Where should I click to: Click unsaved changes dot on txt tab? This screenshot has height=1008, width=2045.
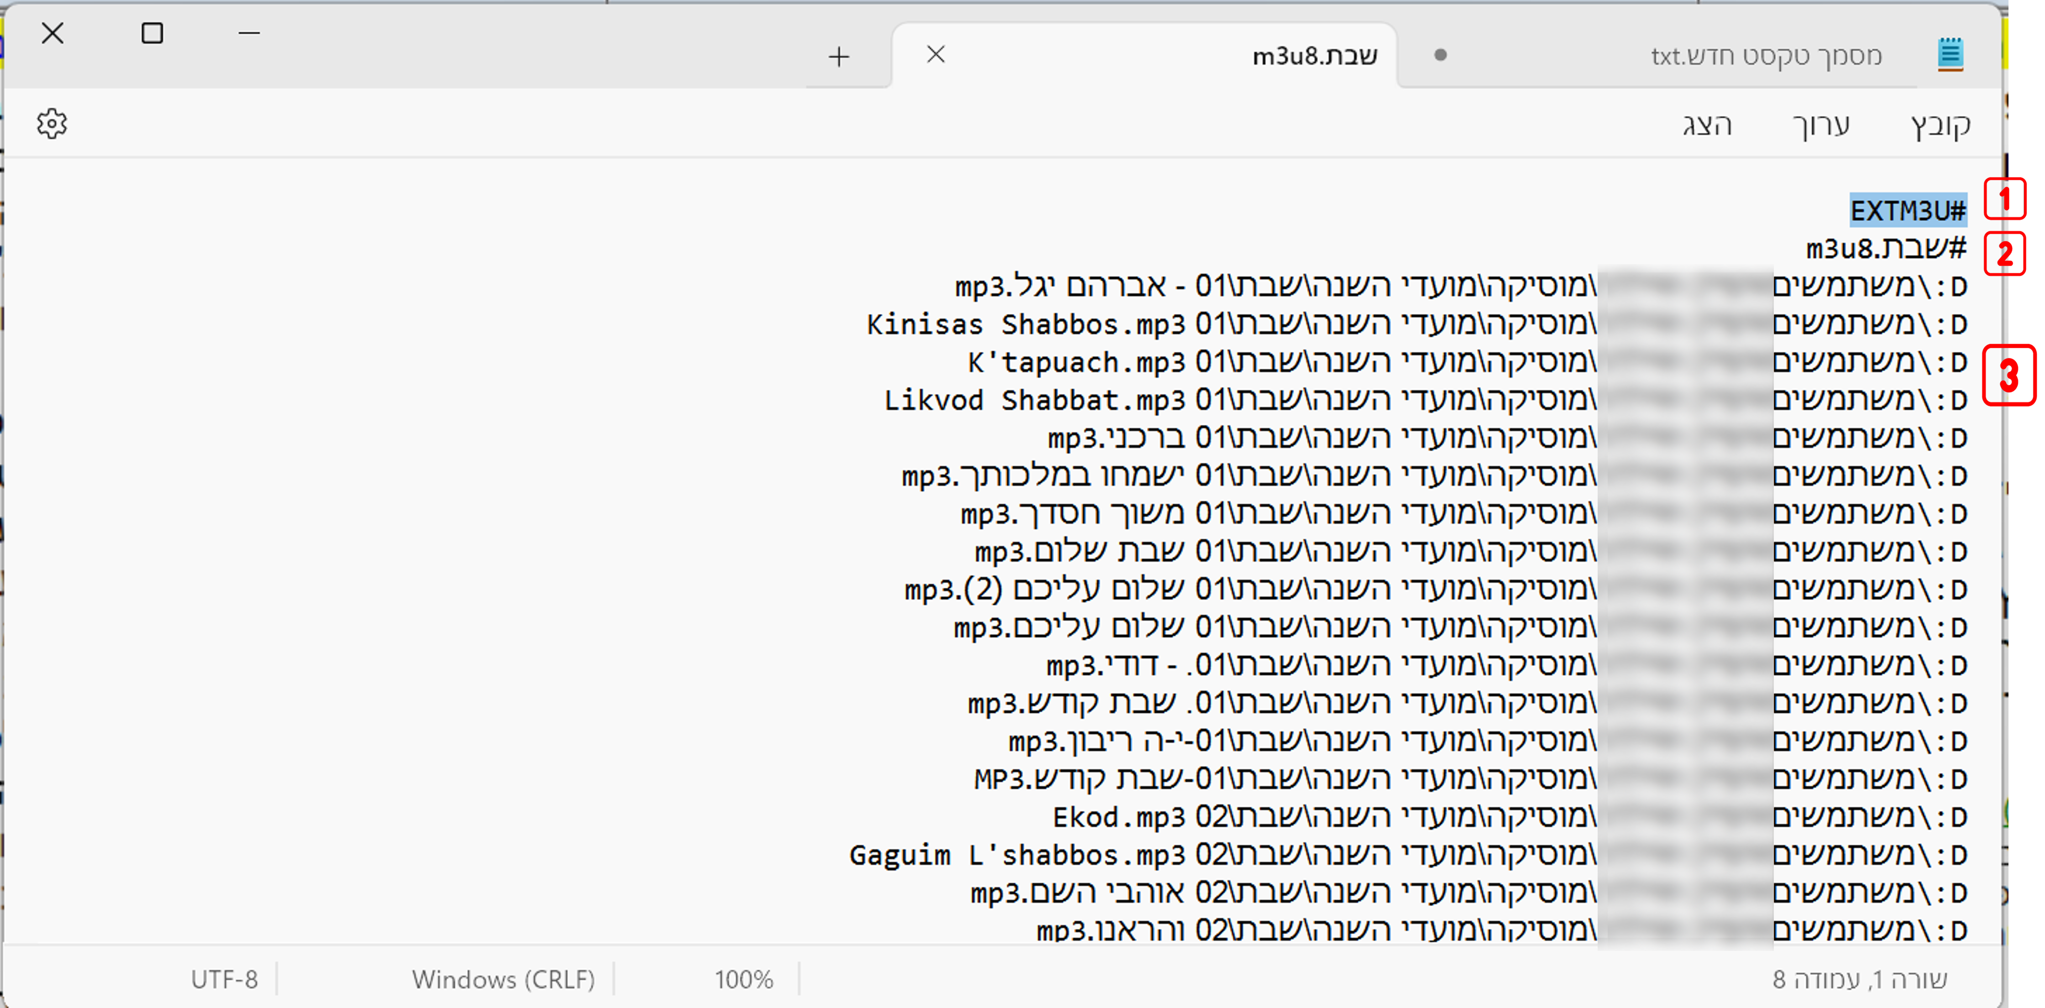1440,55
